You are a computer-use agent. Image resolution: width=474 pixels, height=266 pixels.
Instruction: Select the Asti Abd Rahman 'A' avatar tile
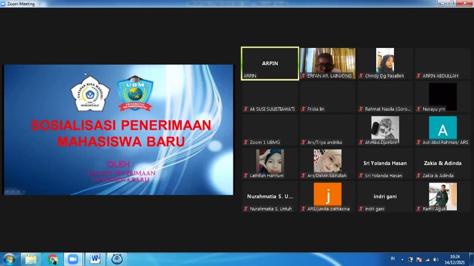443,127
